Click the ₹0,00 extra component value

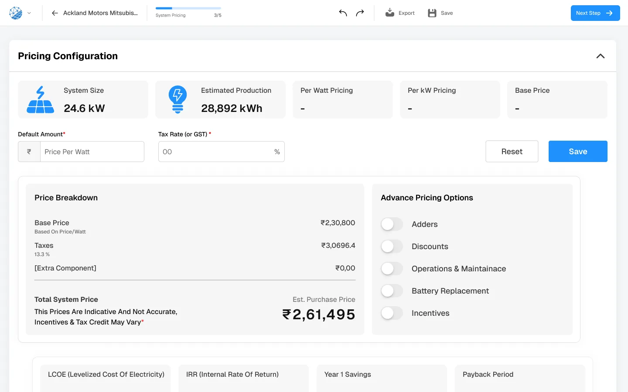pos(345,268)
